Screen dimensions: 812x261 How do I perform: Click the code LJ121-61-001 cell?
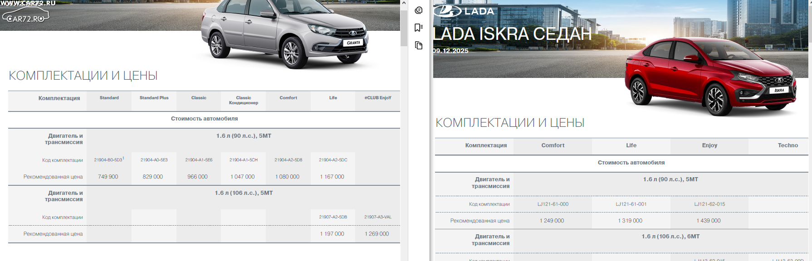point(631,204)
